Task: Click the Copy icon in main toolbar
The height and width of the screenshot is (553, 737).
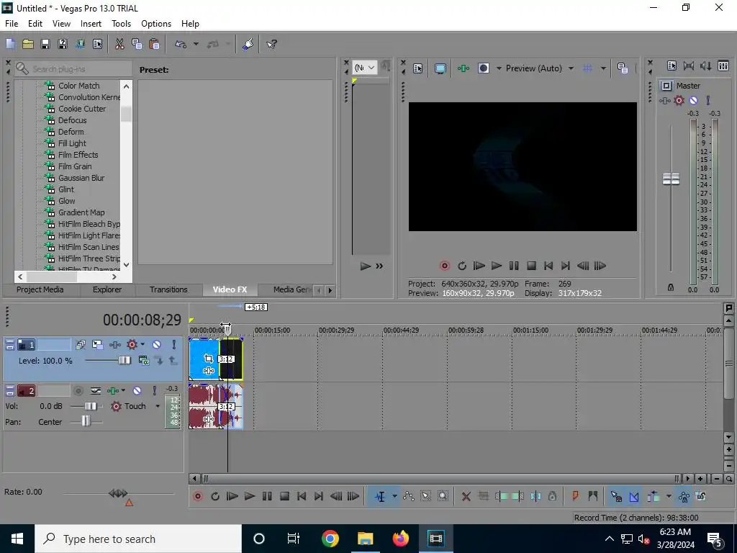Action: [x=137, y=44]
